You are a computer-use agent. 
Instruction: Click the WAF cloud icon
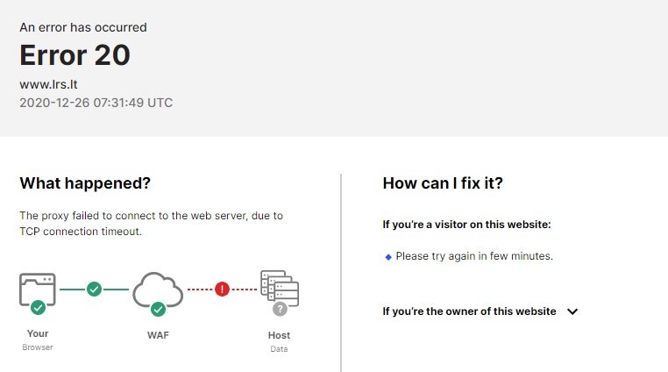click(158, 290)
